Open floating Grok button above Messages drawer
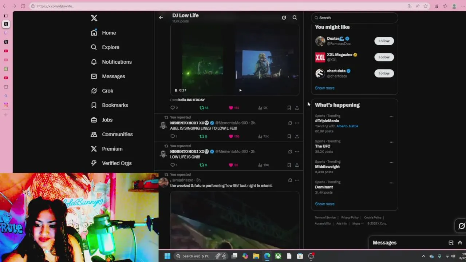The image size is (466, 262). click(461, 226)
